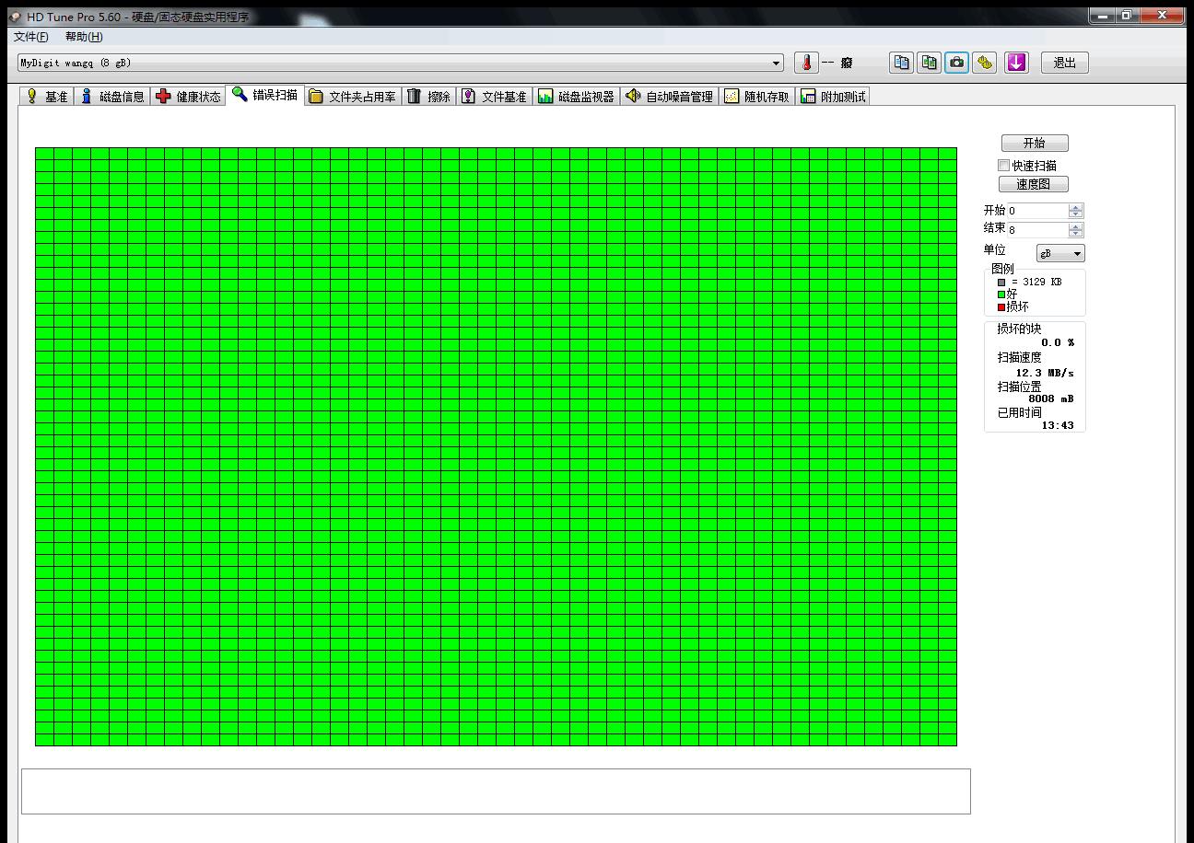Click the empty message box below the grid
Viewport: 1194px width, 843px height.
496,791
